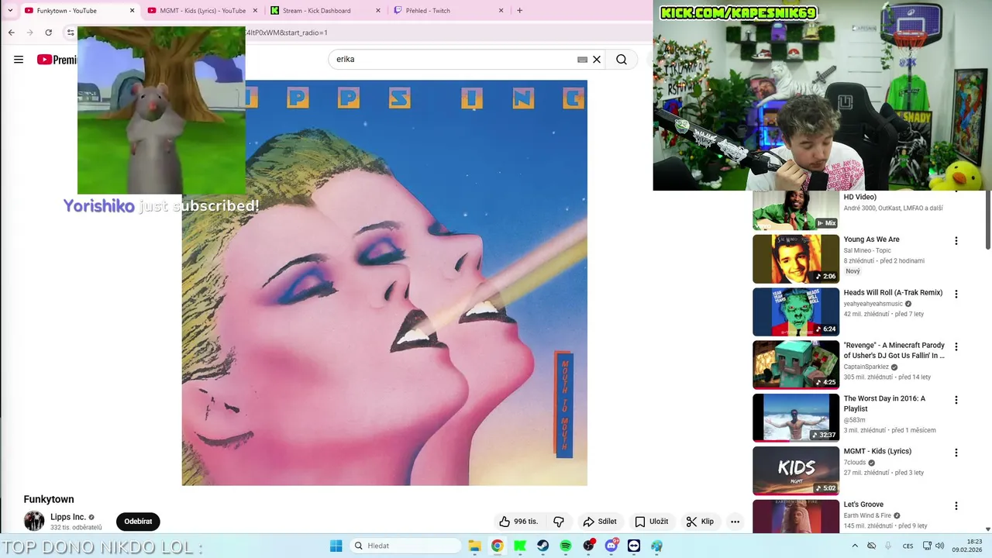Open TeamViewer from the taskbar
Viewport: 992px width, 558px height.
point(634,546)
